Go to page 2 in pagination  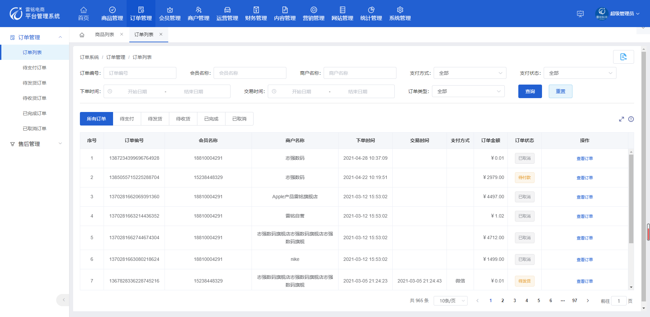[503, 301]
